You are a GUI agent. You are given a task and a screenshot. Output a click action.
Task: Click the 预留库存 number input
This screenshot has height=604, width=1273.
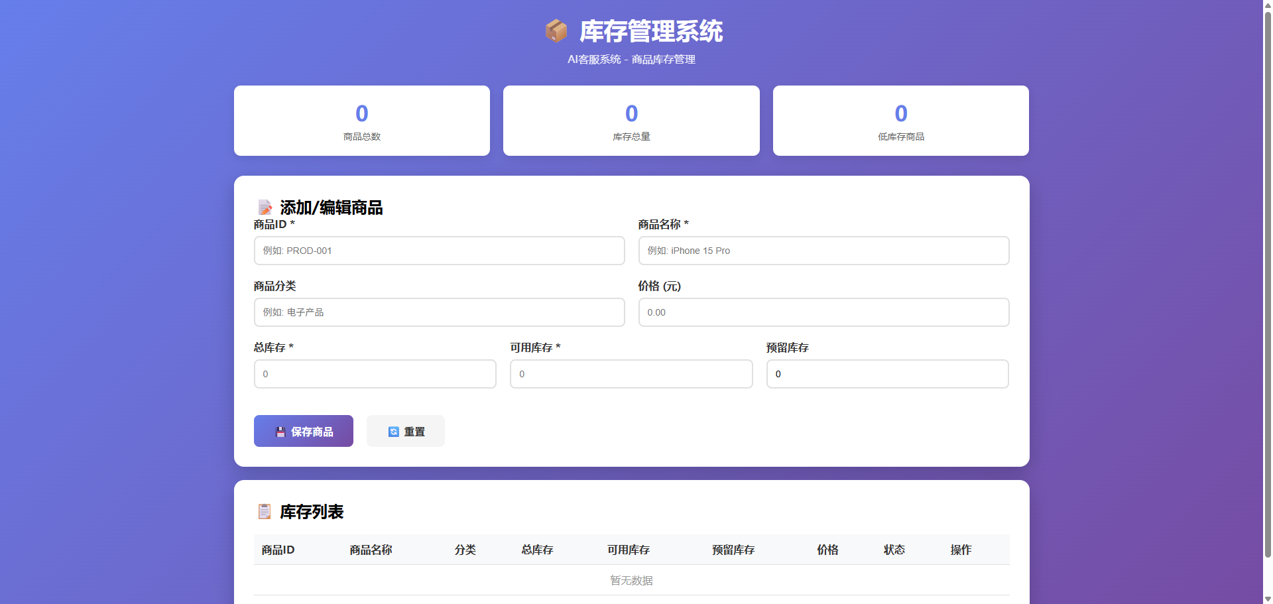pyautogui.click(x=887, y=374)
